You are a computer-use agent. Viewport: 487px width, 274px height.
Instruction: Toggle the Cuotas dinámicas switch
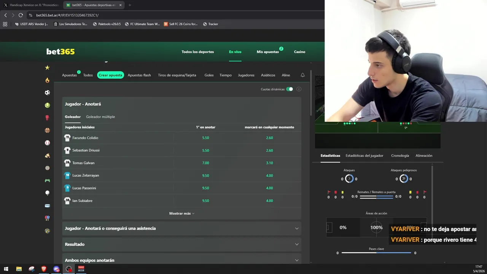coord(290,89)
